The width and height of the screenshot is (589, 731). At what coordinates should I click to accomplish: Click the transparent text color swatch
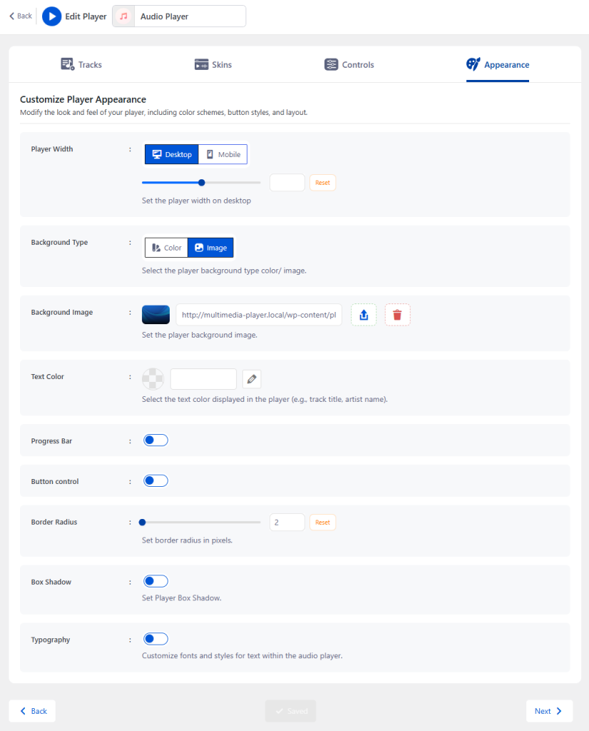tap(153, 379)
